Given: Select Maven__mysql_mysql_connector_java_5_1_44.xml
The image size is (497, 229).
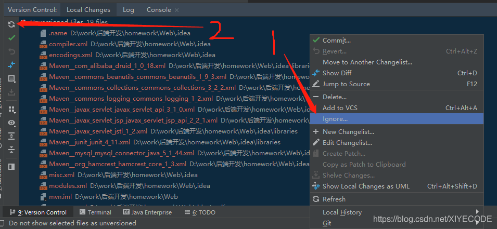Looking at the screenshot, I should tap(121, 153).
